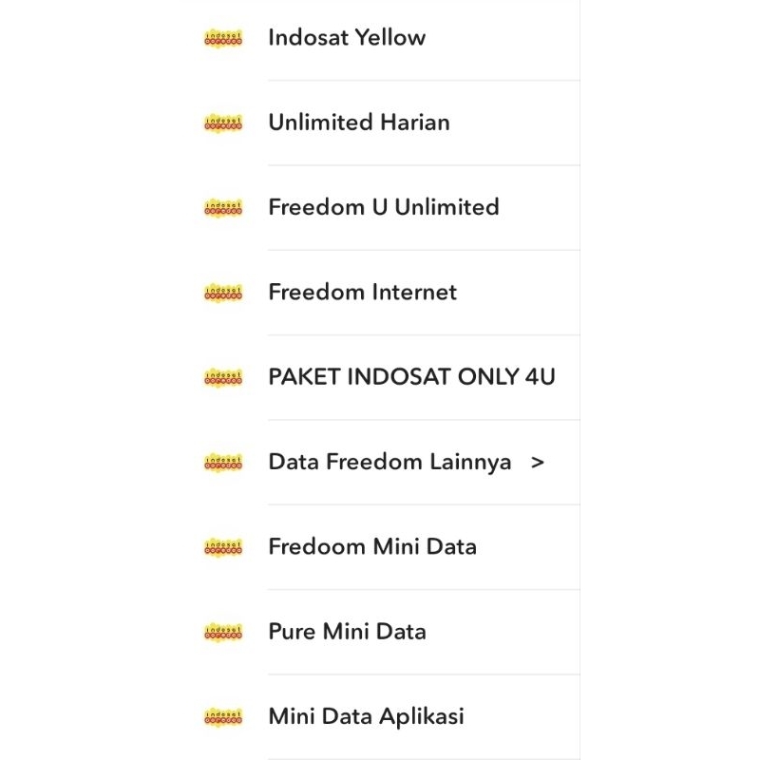Open the Data Freedom Lainnya submenu arrow
Viewport: 760px width, 760px height.
[538, 462]
